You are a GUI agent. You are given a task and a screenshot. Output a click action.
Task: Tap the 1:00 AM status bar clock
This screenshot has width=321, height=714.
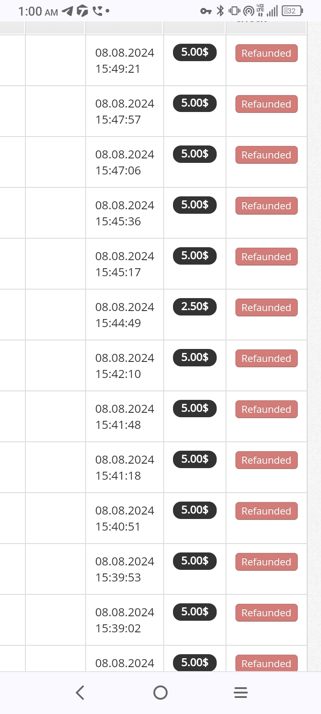(38, 11)
